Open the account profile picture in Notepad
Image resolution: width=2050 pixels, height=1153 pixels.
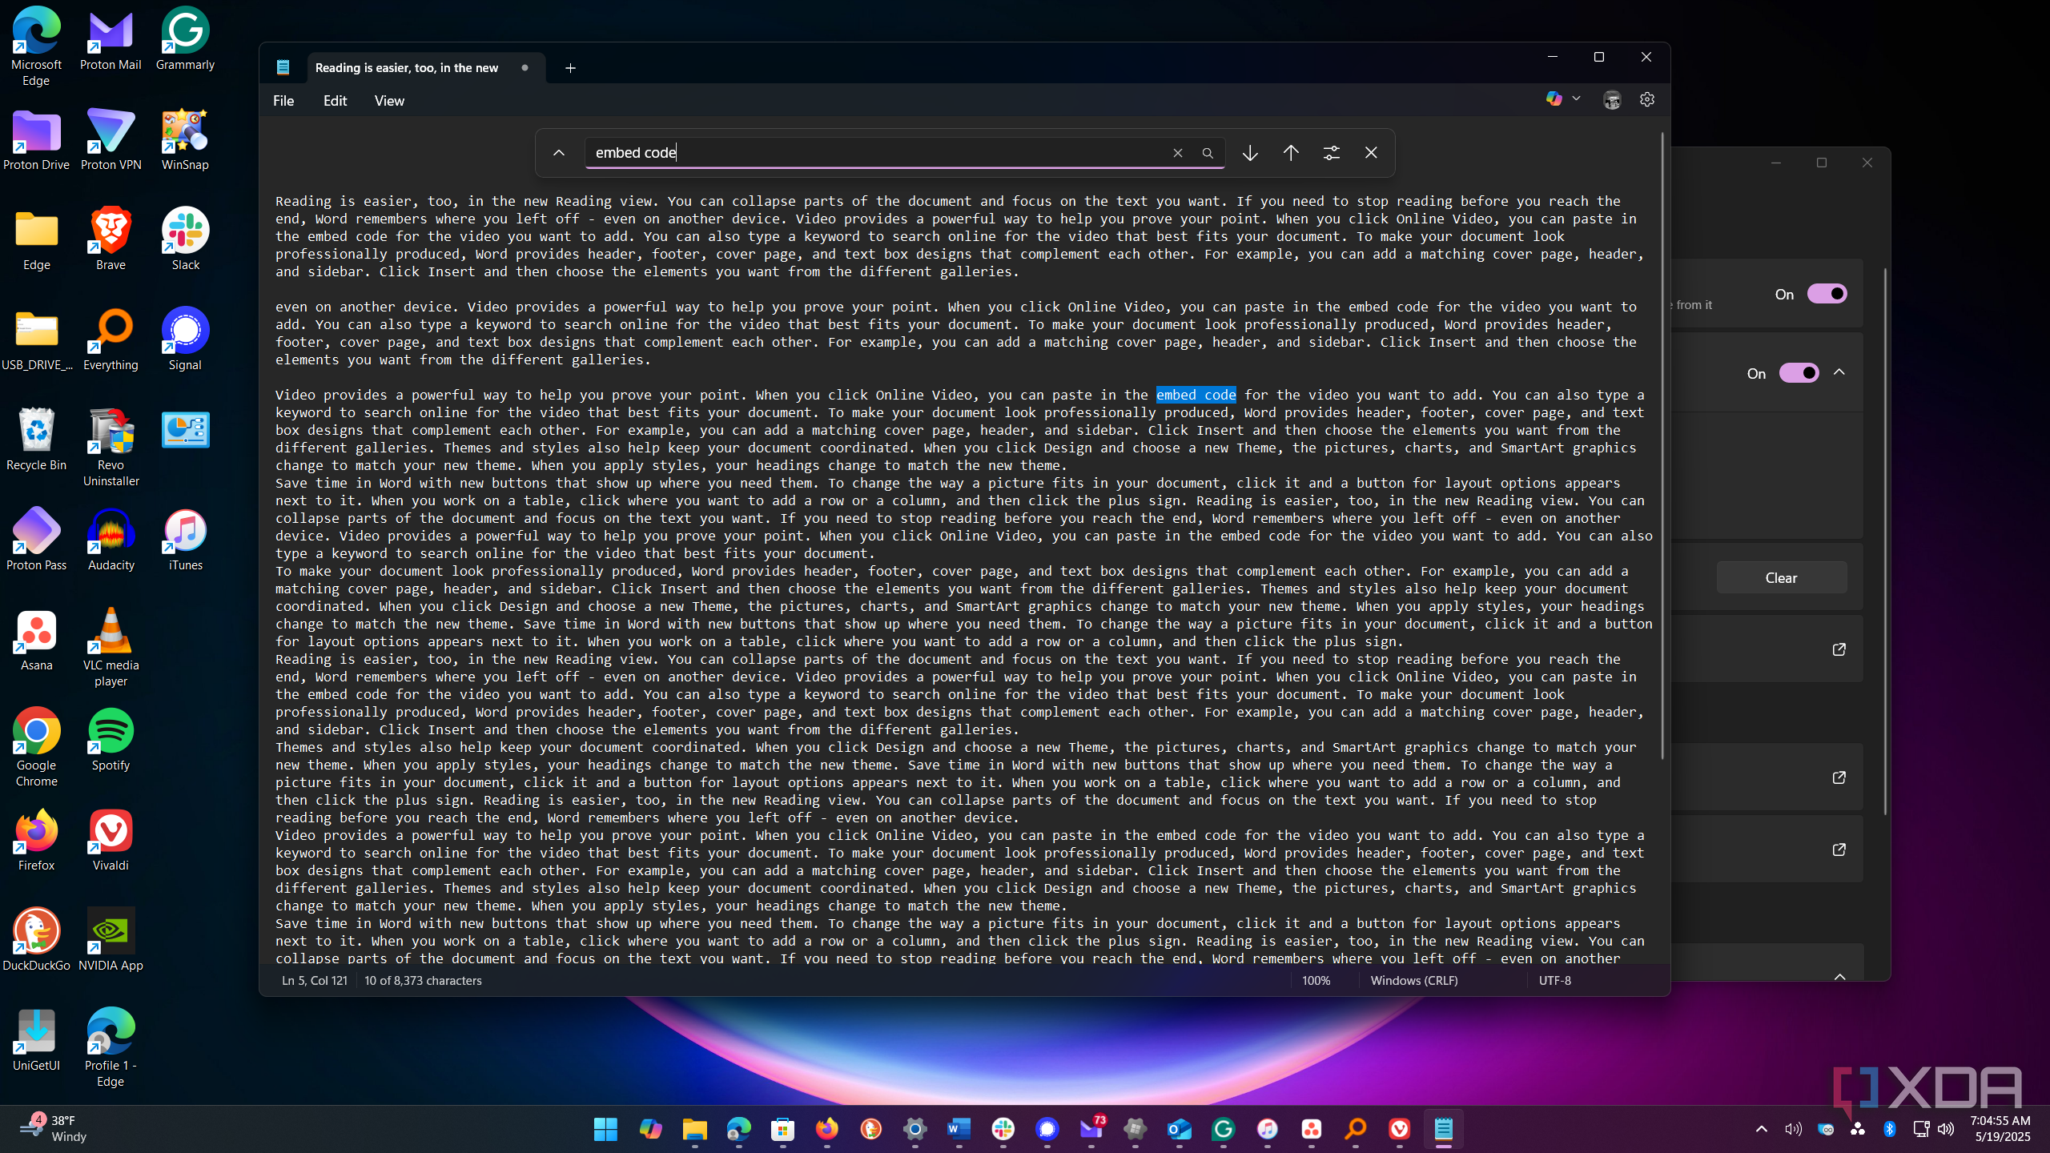[1612, 99]
